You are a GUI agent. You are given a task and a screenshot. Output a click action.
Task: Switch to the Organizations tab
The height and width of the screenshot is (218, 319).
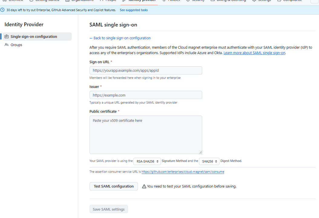point(79,1)
